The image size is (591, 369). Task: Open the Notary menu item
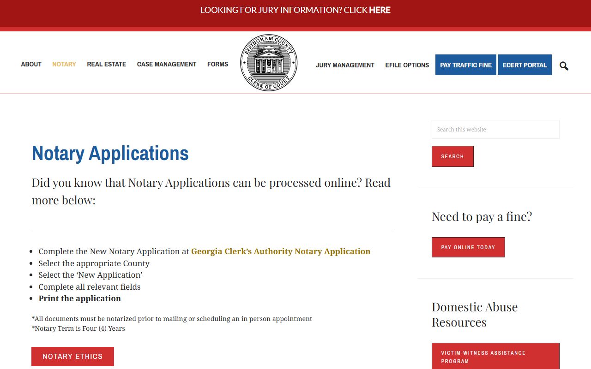64,64
